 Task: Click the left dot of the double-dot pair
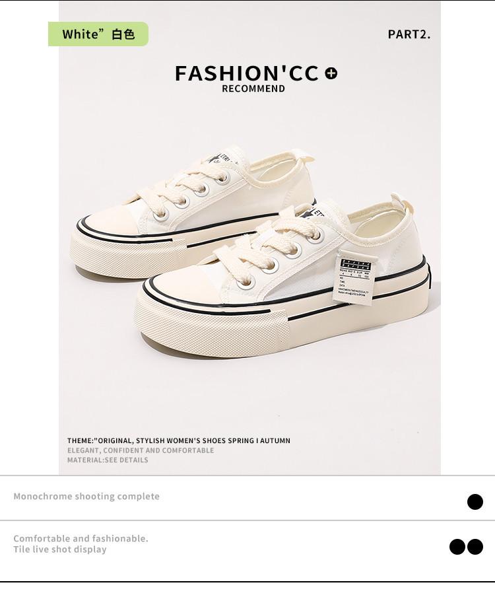click(457, 547)
